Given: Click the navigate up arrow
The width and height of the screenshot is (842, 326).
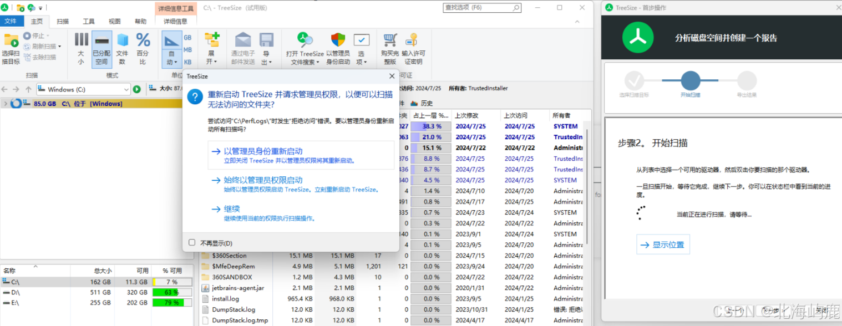Looking at the screenshot, I should coord(28,89).
